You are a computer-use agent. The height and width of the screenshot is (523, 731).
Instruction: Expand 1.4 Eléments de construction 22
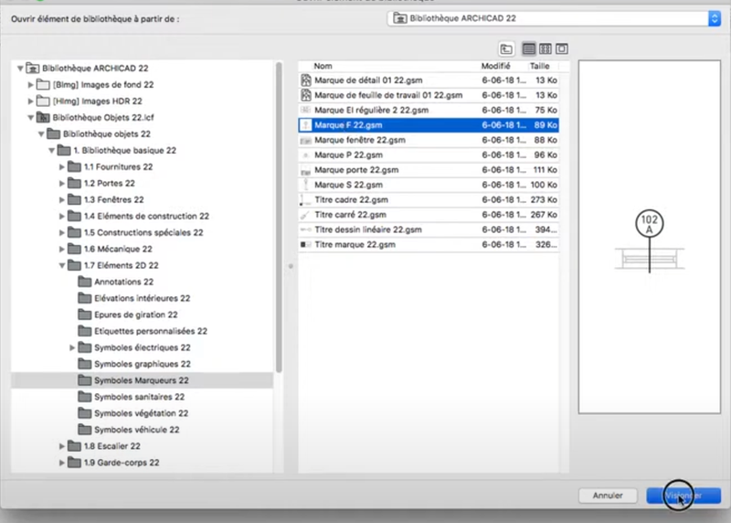(x=61, y=216)
